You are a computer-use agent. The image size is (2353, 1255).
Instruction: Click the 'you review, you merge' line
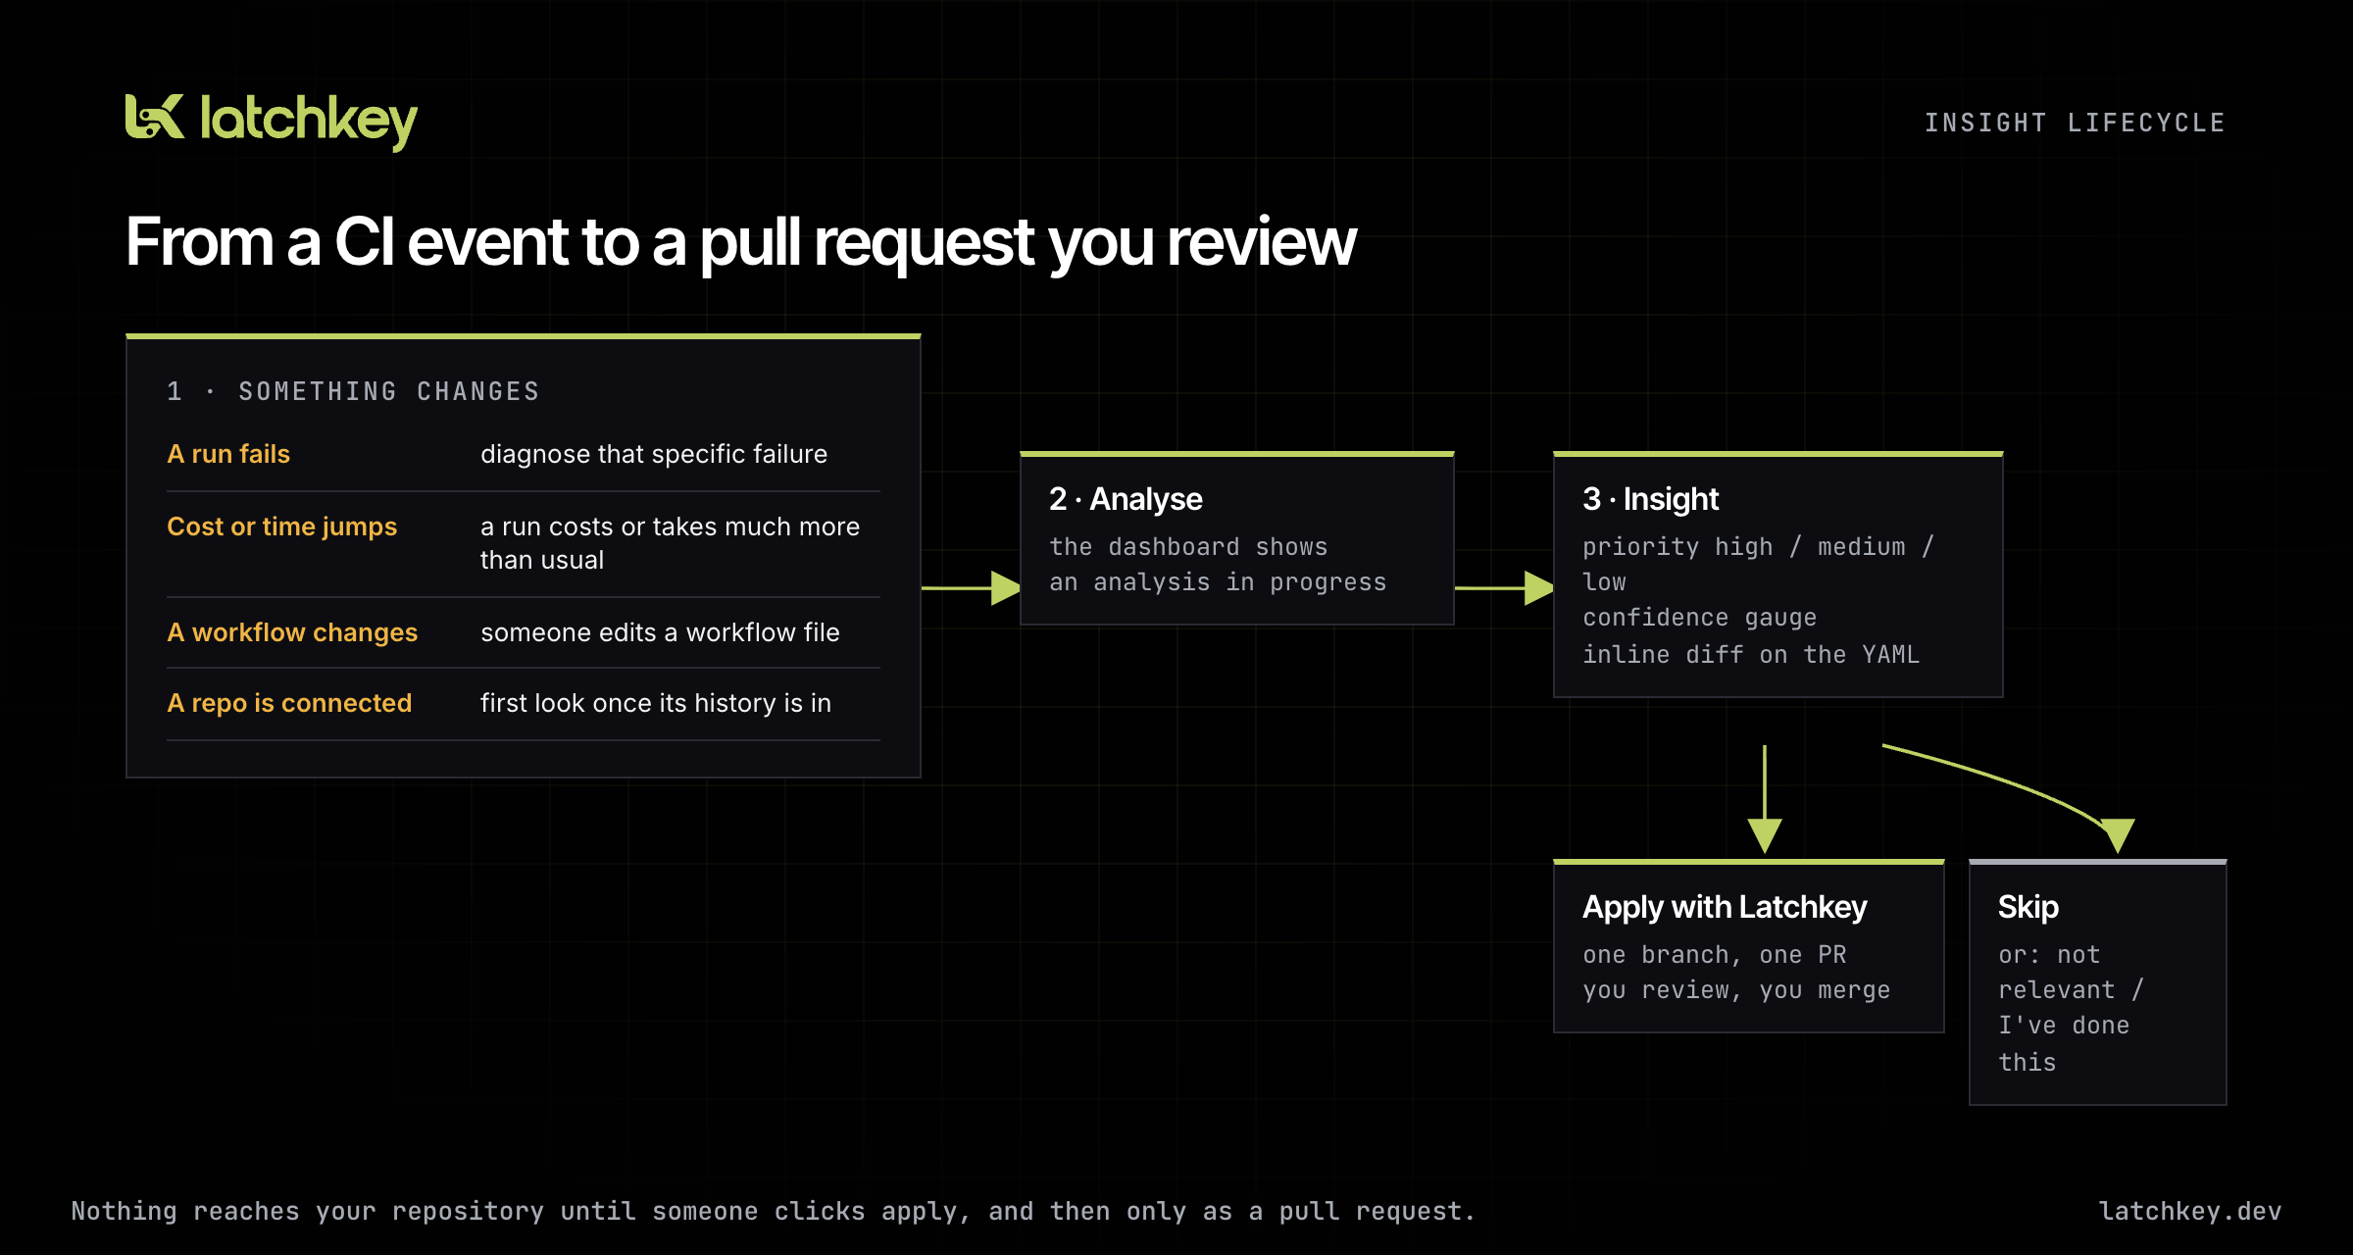click(1736, 990)
